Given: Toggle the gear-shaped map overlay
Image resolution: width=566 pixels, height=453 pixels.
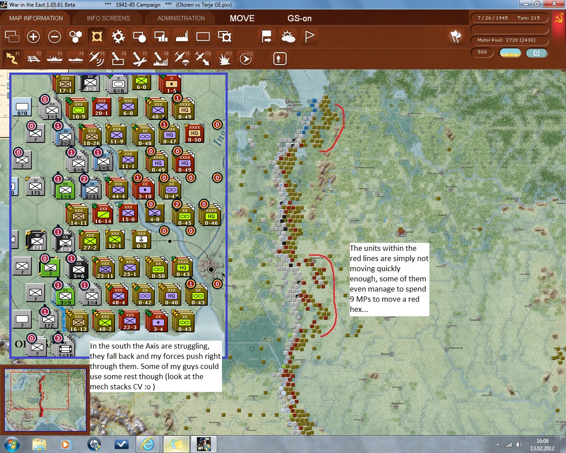Looking at the screenshot, I should coord(118,37).
